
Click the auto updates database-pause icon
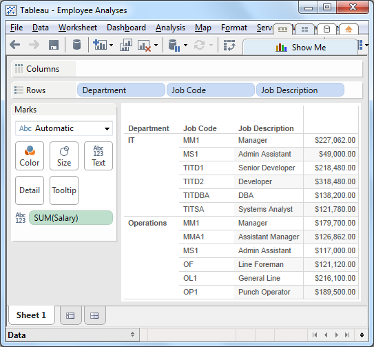click(174, 45)
